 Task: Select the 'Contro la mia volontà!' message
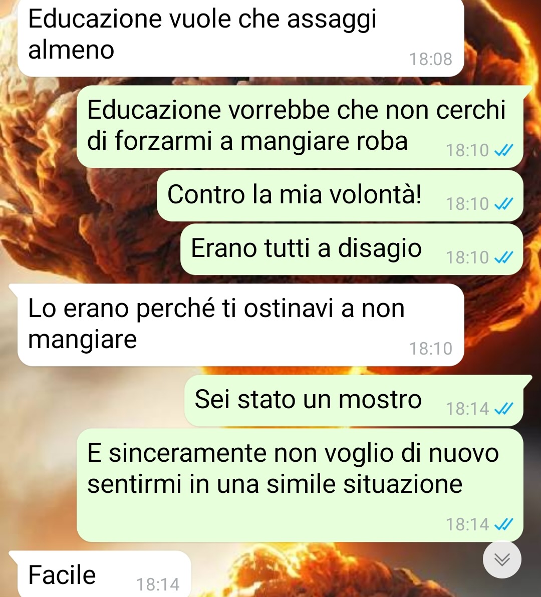tap(340, 196)
